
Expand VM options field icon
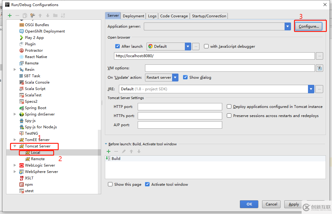320,68
